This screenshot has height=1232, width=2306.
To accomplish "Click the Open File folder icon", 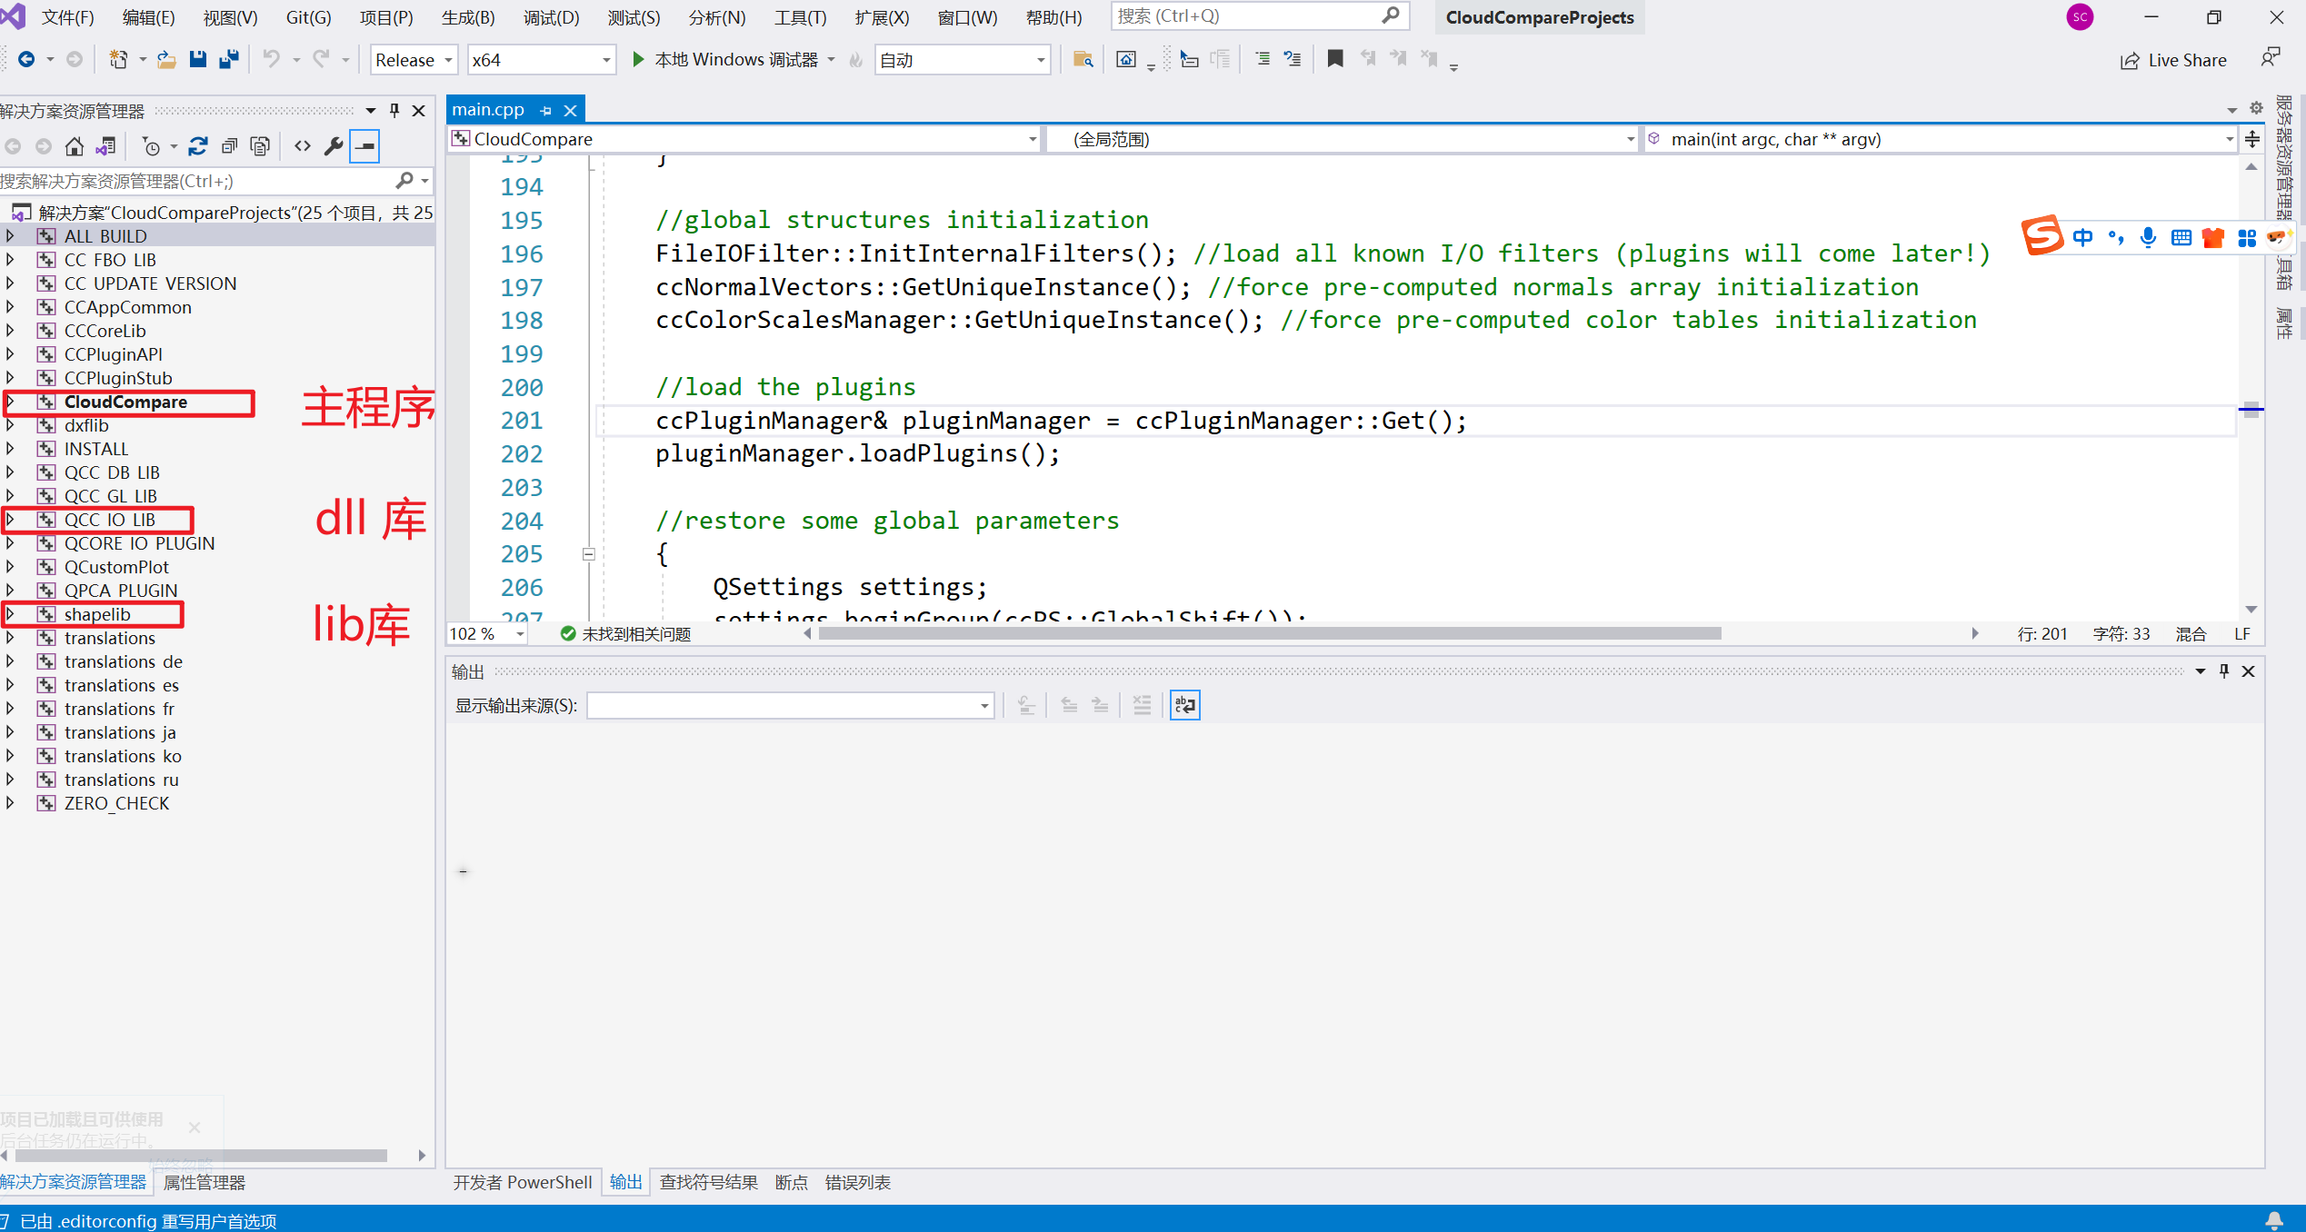I will (166, 60).
